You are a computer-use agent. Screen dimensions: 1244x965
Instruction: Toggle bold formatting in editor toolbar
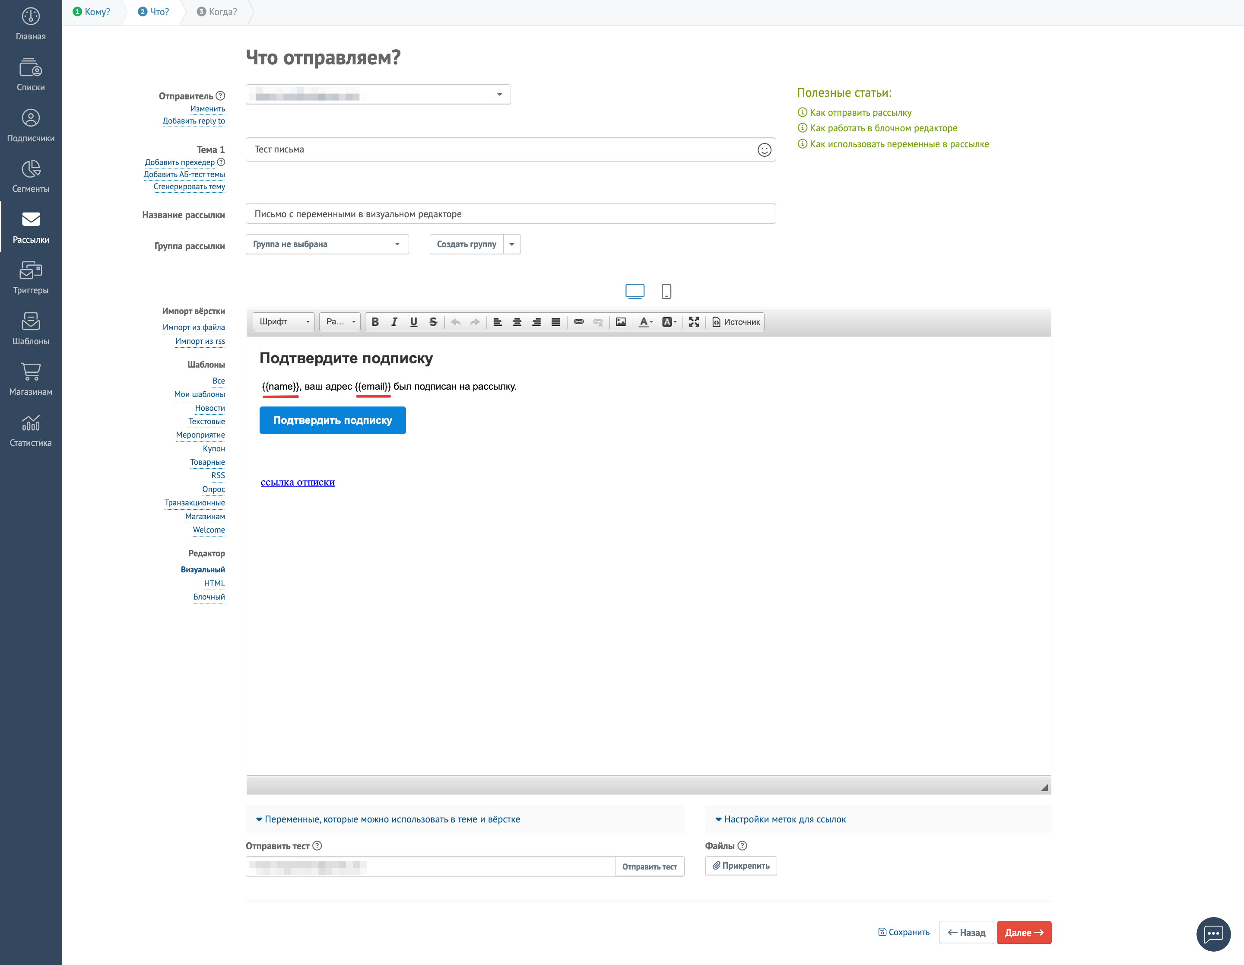tap(375, 322)
